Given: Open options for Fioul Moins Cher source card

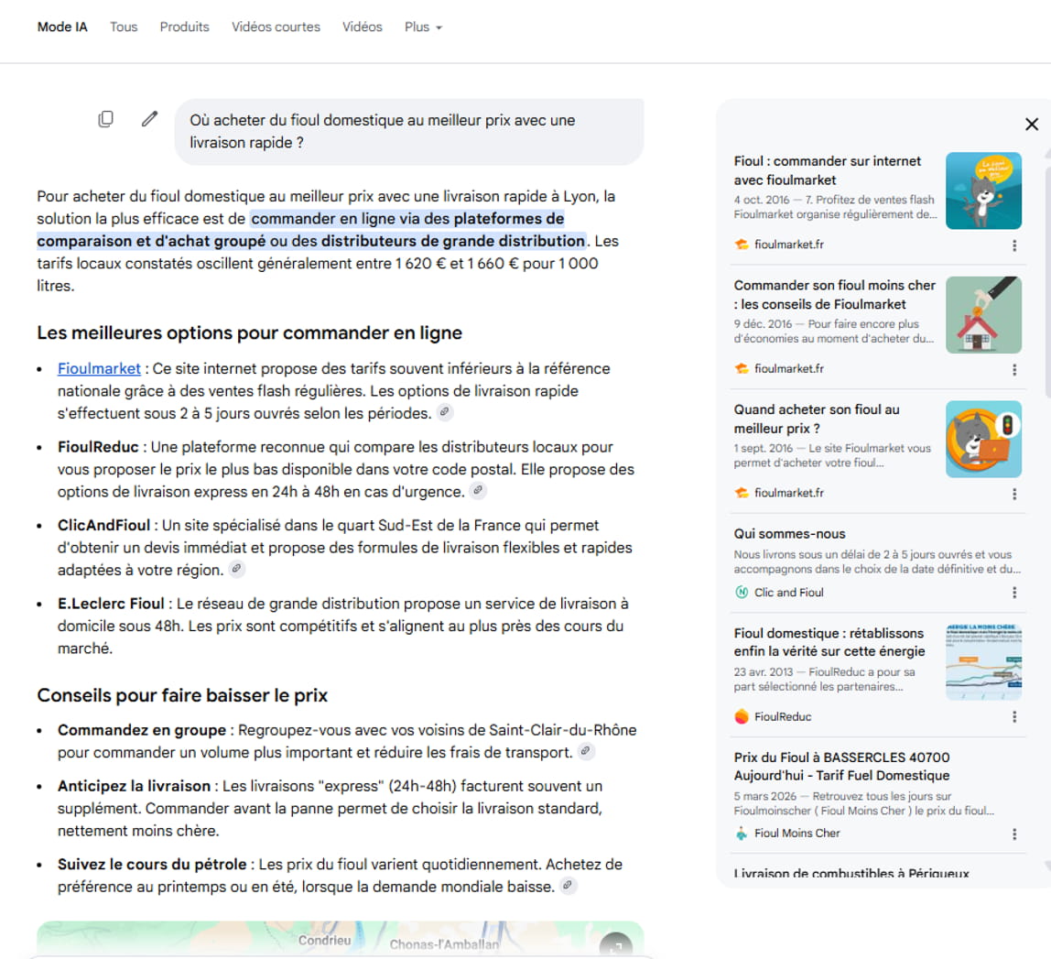Looking at the screenshot, I should pos(1014,834).
